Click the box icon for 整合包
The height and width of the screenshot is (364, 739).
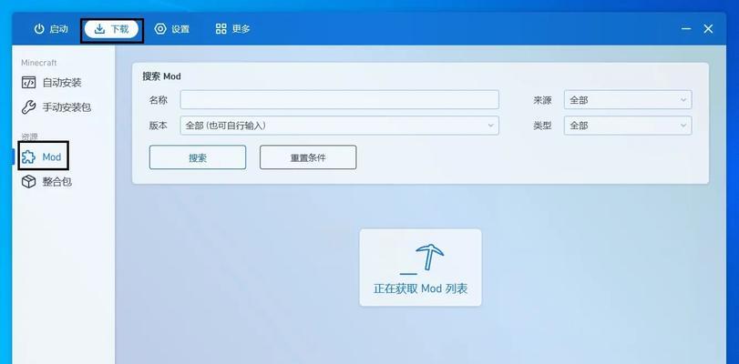(29, 182)
